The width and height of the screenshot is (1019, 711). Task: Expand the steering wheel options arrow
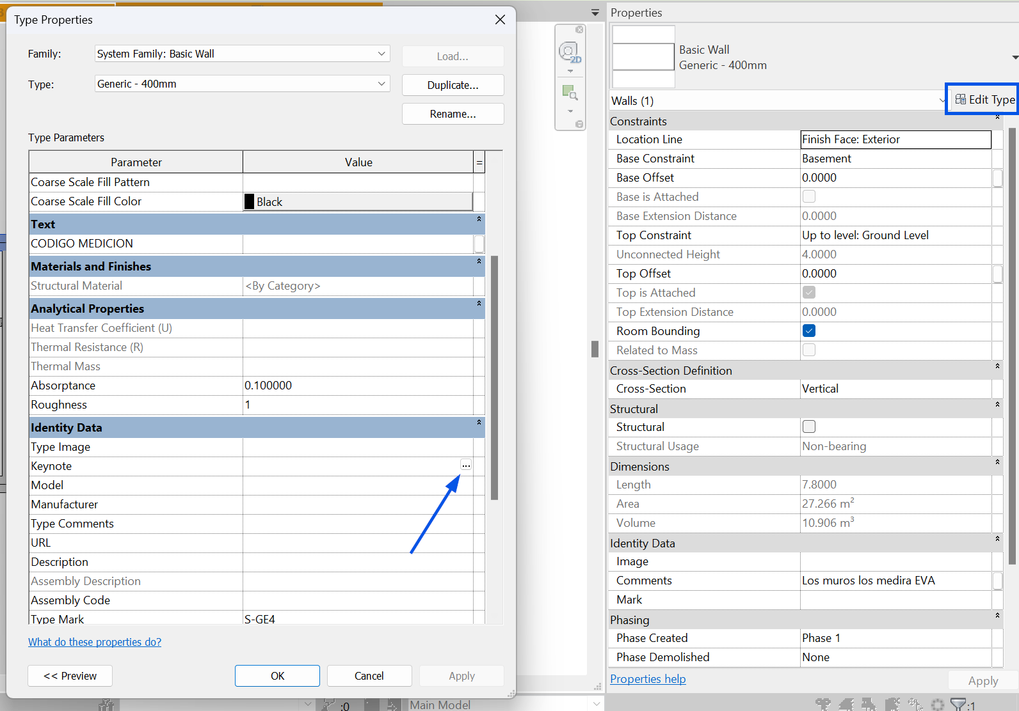pyautogui.click(x=570, y=71)
